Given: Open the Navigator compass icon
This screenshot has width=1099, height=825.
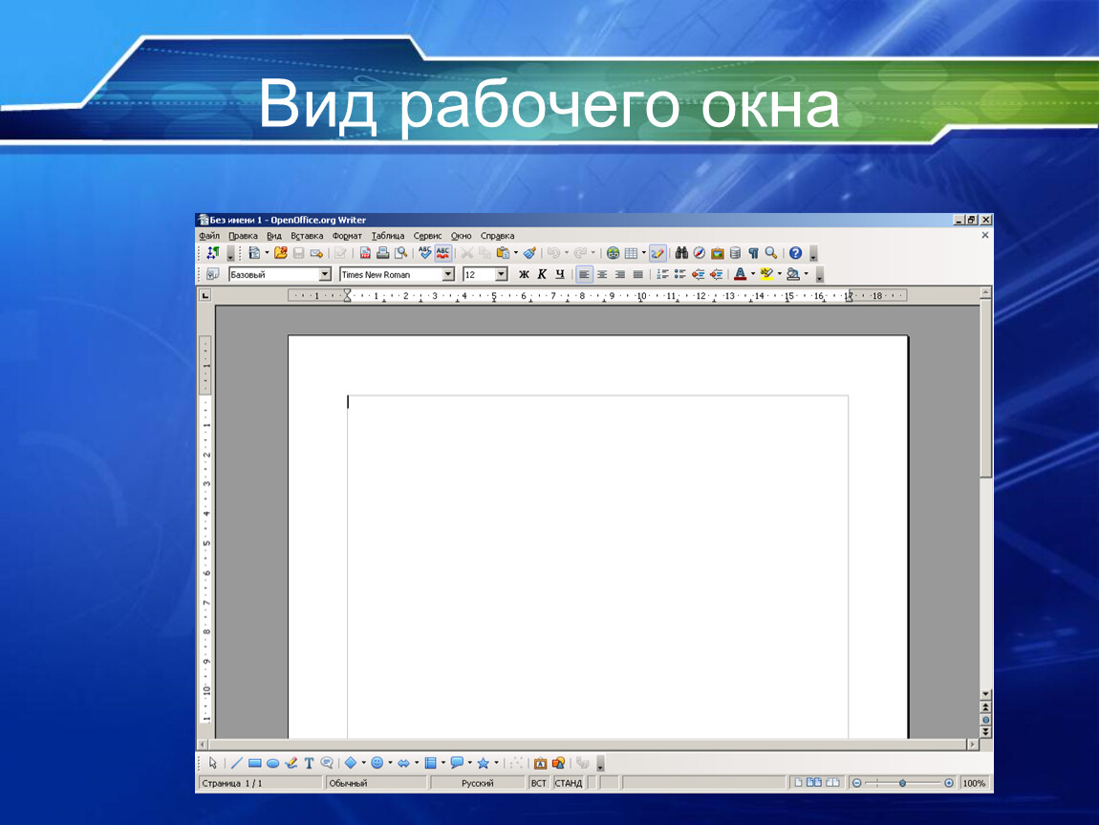Looking at the screenshot, I should click(700, 253).
